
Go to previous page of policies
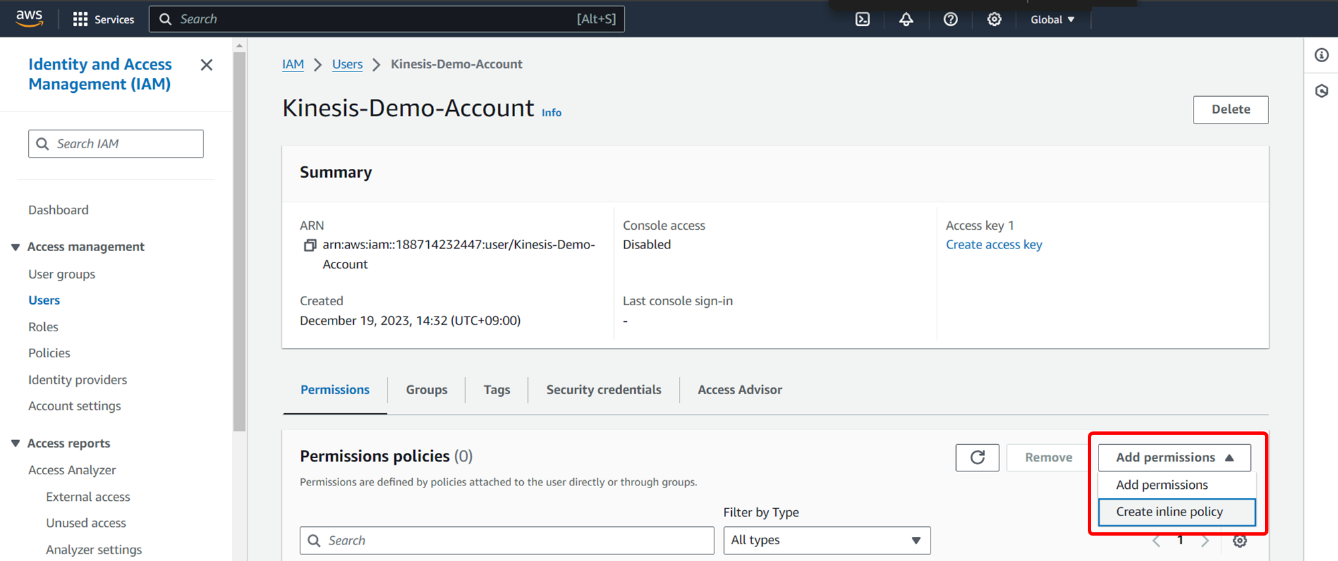pyautogui.click(x=1156, y=540)
